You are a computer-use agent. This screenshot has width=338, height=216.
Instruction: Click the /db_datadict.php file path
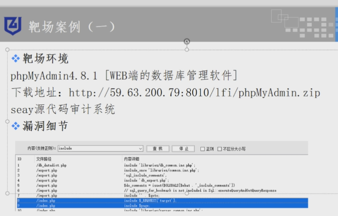click(51, 165)
